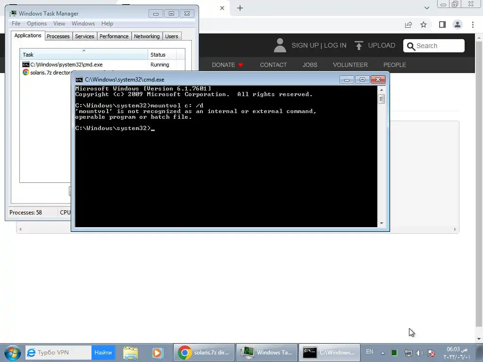
Task: Open a new Chrome tab with plus
Action: pos(240,8)
